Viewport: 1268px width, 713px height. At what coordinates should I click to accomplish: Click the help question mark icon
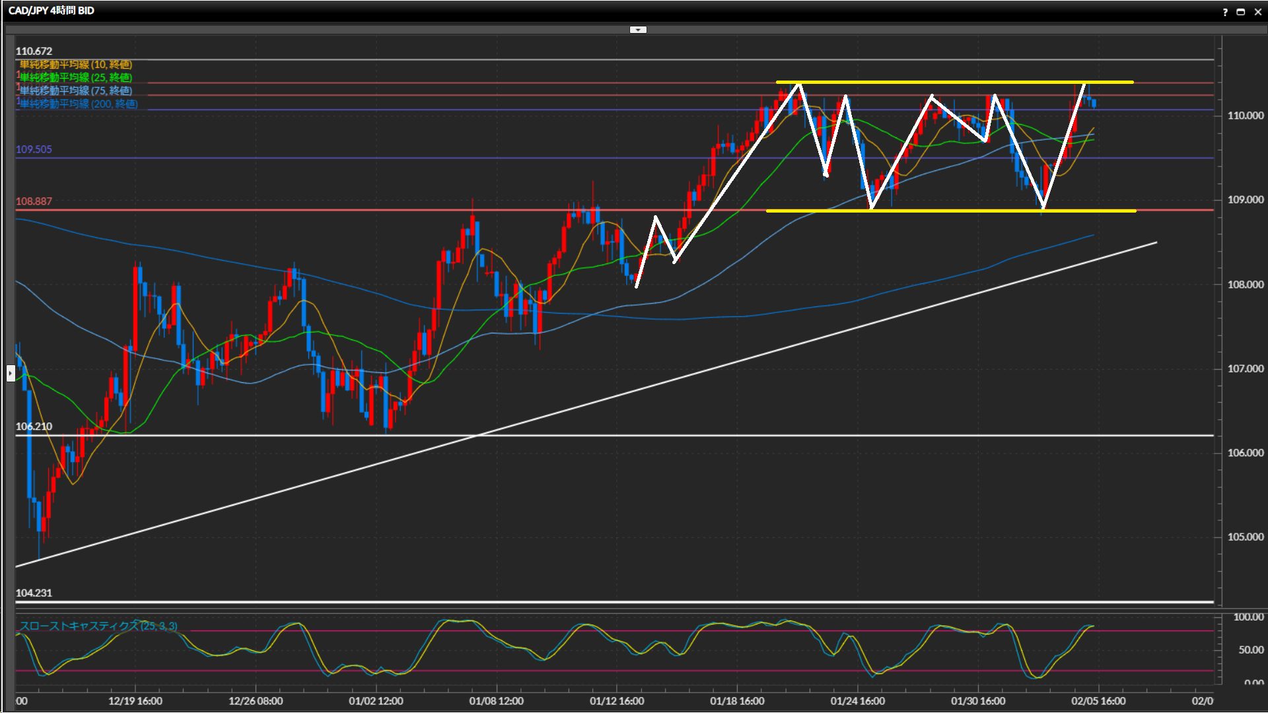click(x=1225, y=12)
